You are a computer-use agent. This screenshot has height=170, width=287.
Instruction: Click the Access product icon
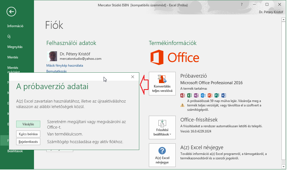(183, 95)
